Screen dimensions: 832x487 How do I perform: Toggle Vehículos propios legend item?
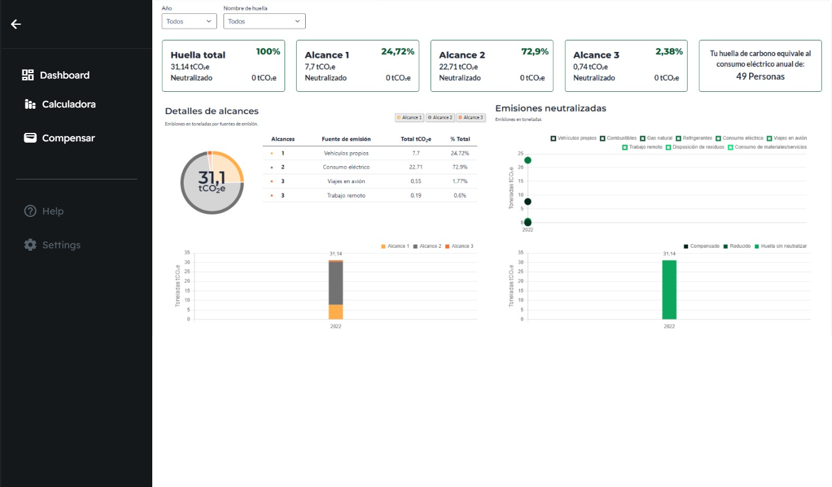pyautogui.click(x=574, y=138)
